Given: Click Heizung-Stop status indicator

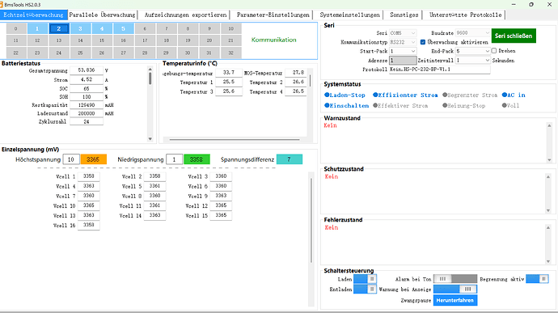Looking at the screenshot, I should tap(463, 106).
